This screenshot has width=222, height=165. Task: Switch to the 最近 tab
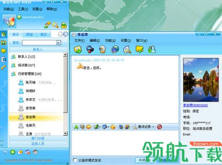[44, 35]
